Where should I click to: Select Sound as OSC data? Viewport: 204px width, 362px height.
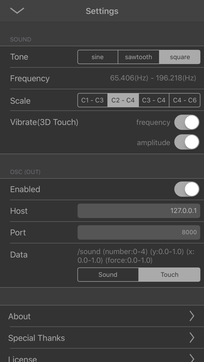coord(108,275)
